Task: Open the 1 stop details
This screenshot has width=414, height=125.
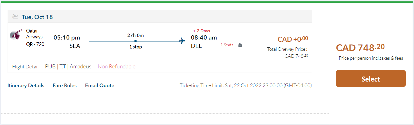Action: pos(135,47)
